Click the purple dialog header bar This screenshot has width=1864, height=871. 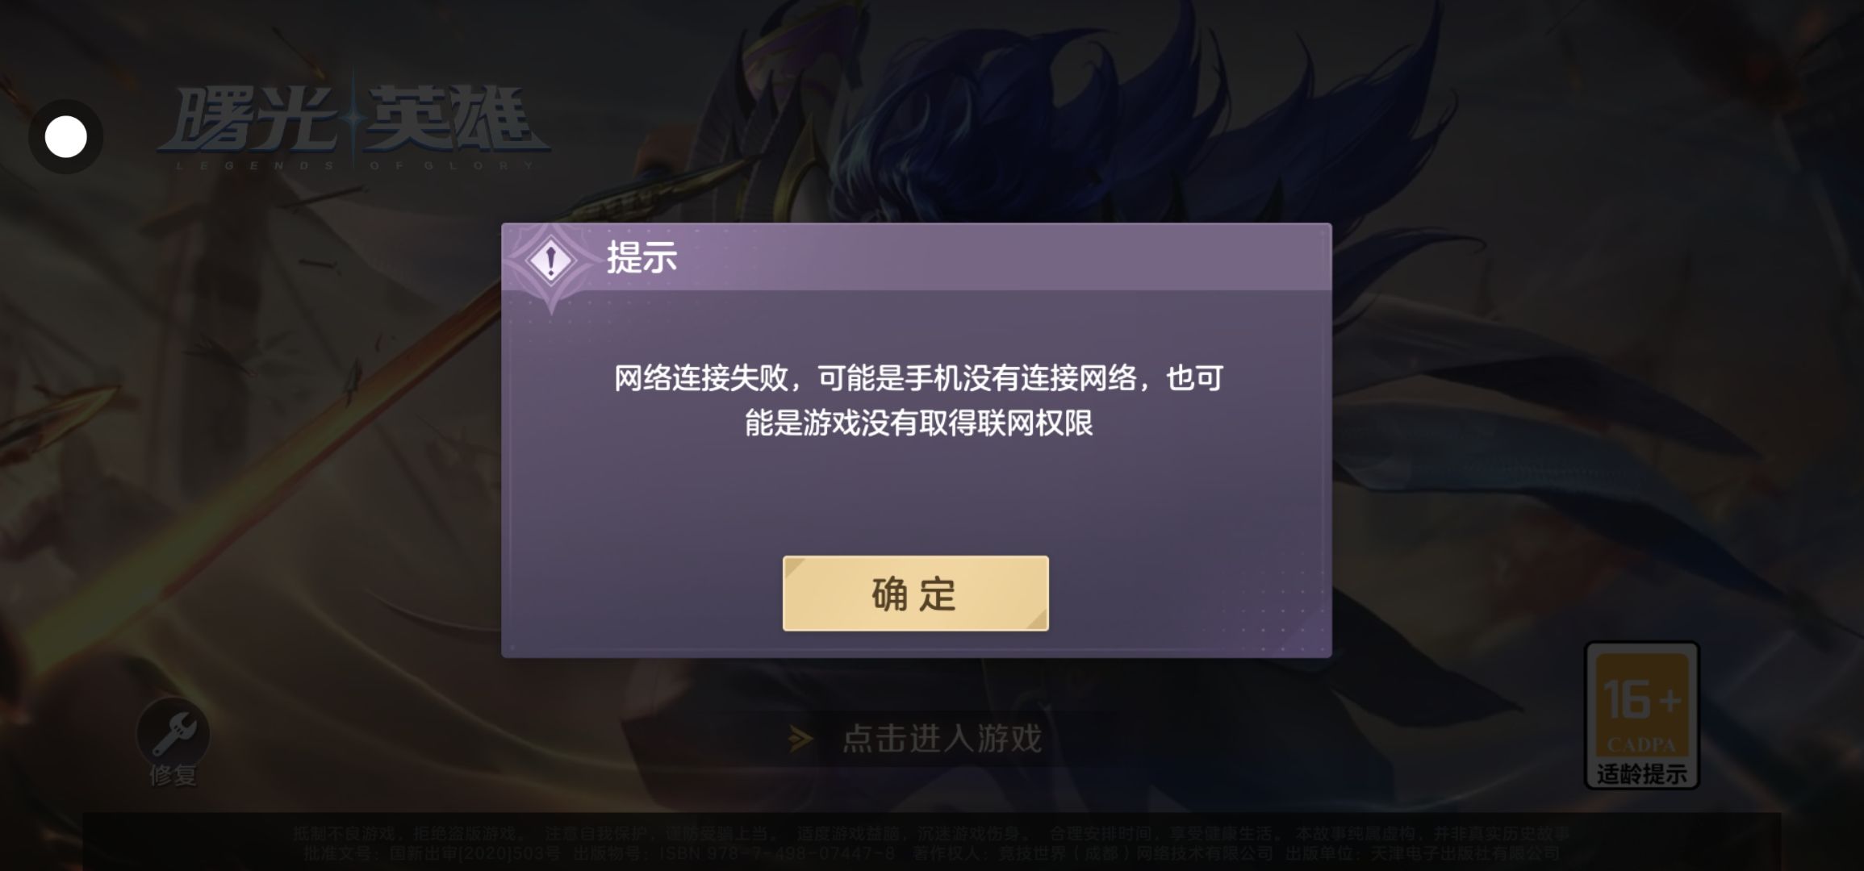pyautogui.click(x=916, y=257)
